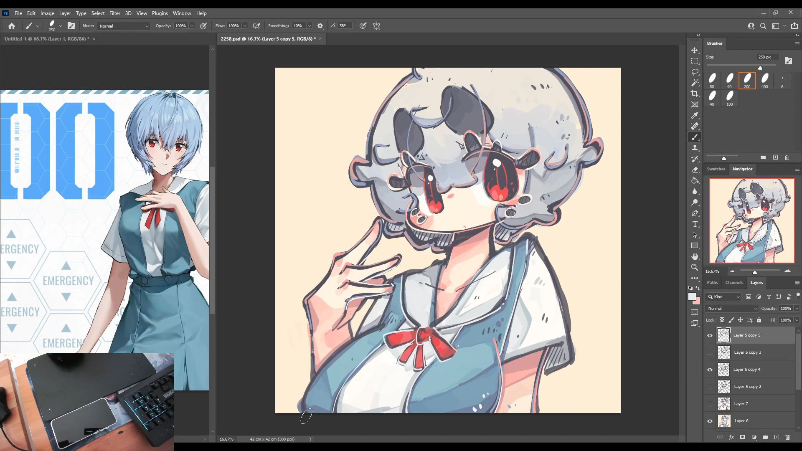Screen dimensions: 802x451
Task: Hide Layer 5 copy 4 visibility eye
Action: [710, 370]
